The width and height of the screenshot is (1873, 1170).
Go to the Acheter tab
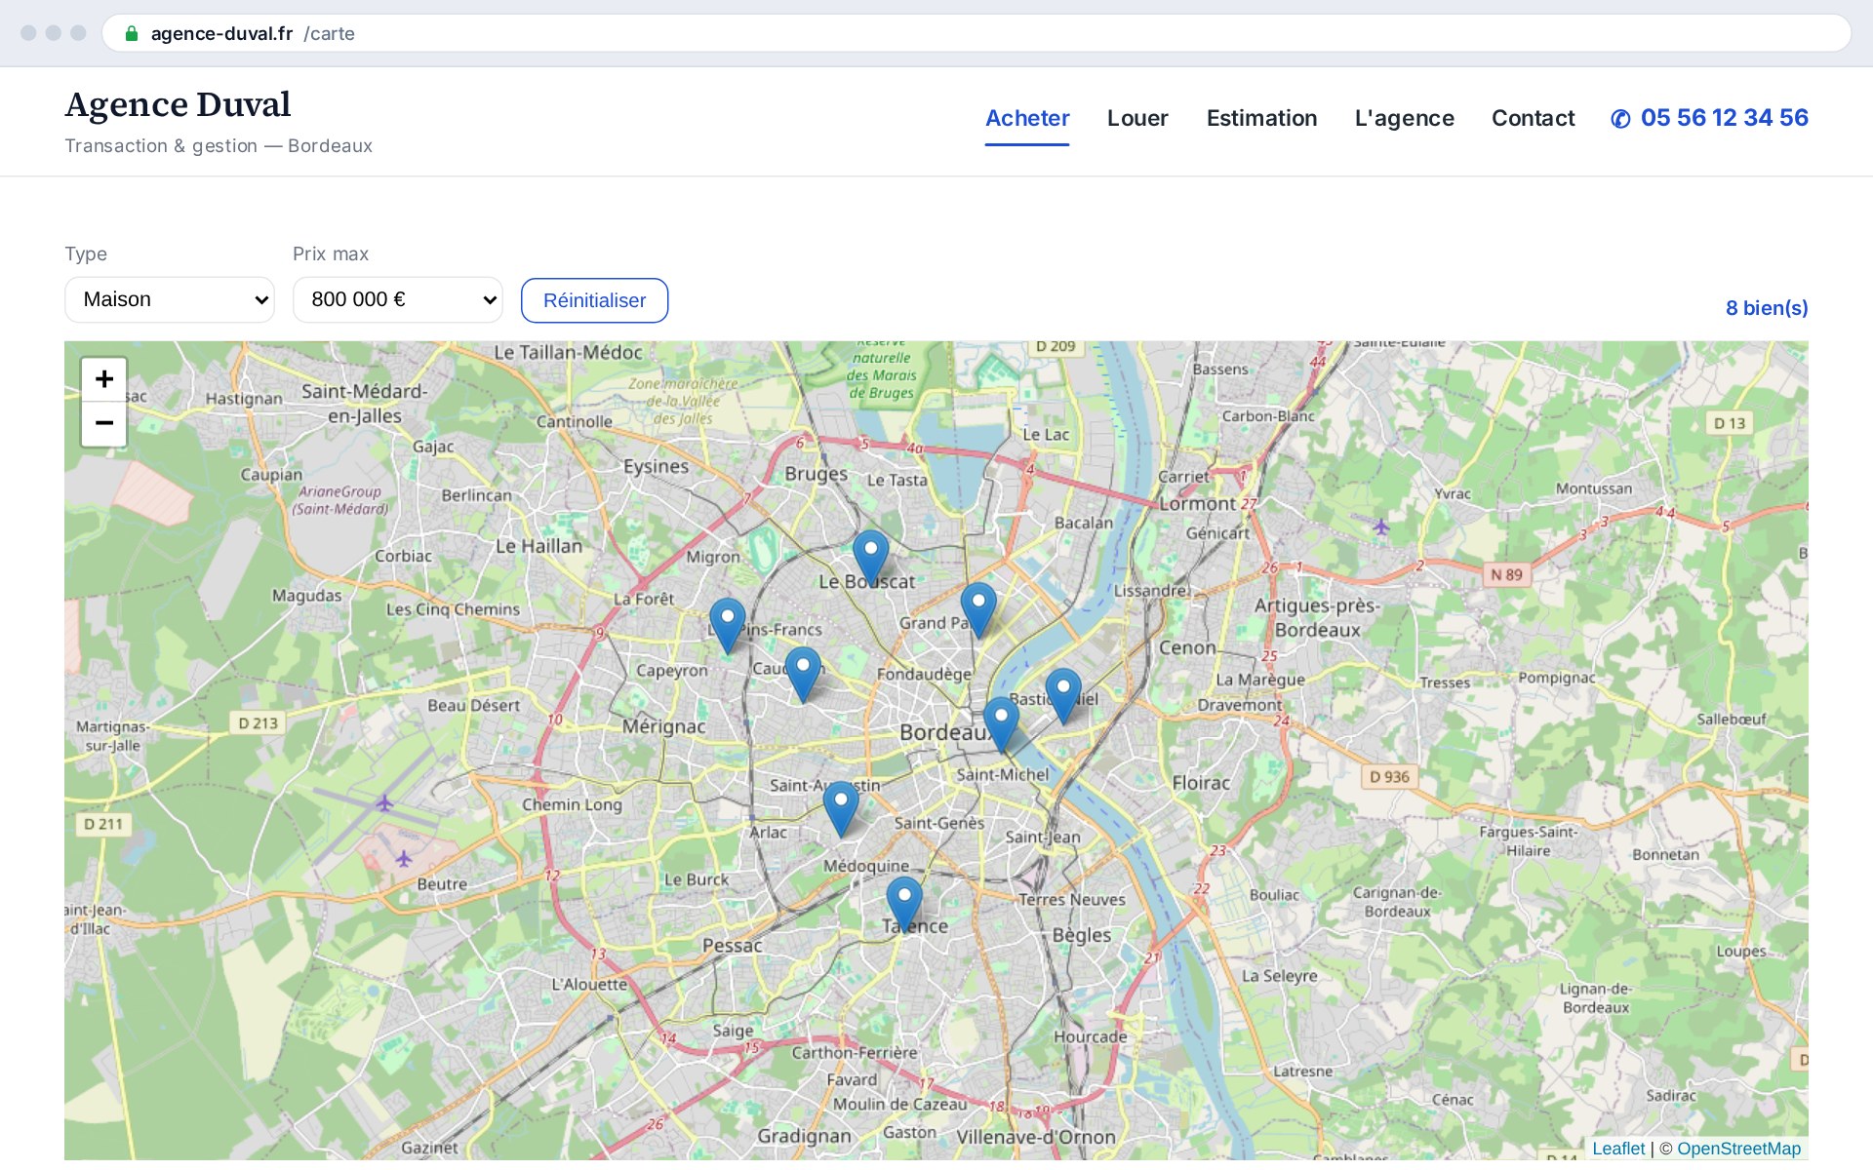coord(1027,118)
